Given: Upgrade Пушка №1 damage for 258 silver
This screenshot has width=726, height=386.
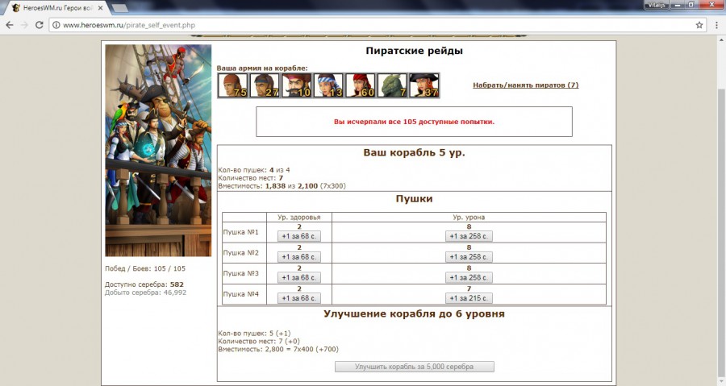Looking at the screenshot, I should coord(469,236).
